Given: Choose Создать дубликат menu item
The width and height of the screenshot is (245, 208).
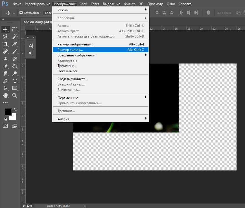Looking at the screenshot, I should point(100,79).
